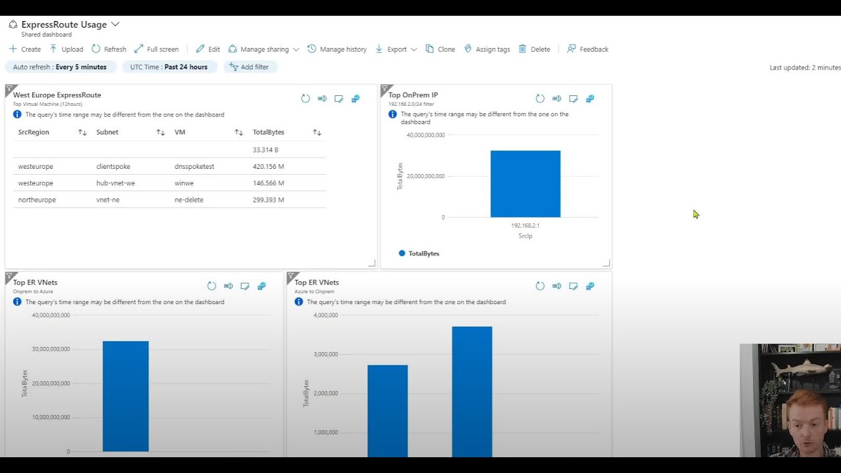Click the filter funnel on Onprem to Azure tile corner
Viewport: 841px width, 473px height.
click(10, 276)
